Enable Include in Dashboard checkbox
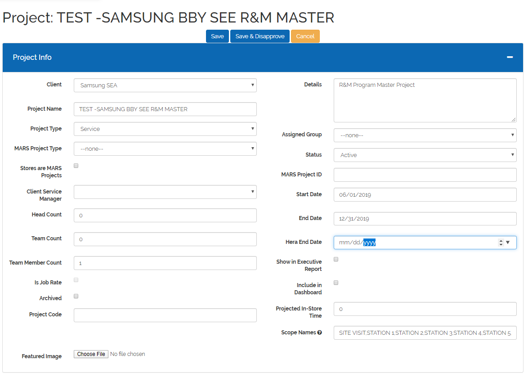 point(336,283)
